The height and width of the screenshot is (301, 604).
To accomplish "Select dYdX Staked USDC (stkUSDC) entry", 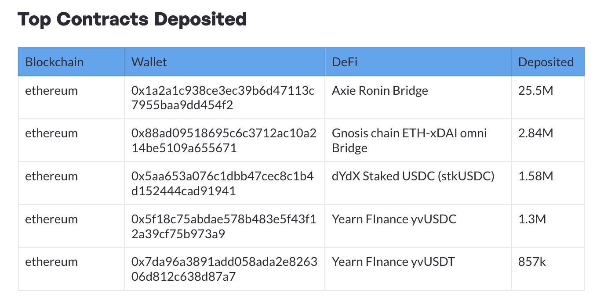I will click(x=413, y=176).
